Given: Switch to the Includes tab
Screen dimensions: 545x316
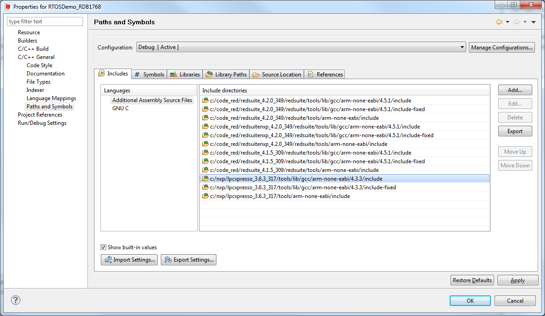Looking at the screenshot, I should tap(113, 74).
